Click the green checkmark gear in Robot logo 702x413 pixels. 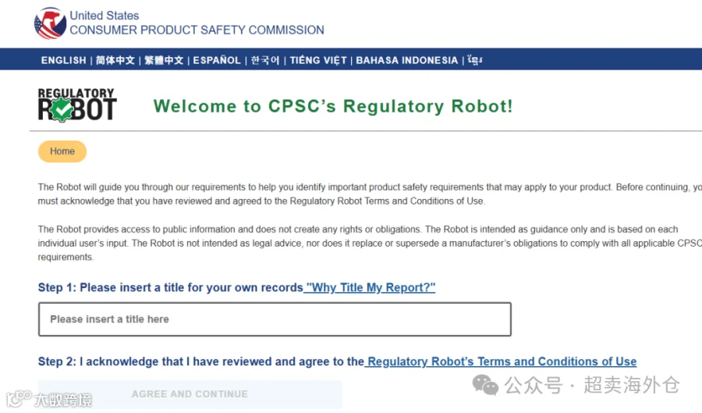point(62,110)
